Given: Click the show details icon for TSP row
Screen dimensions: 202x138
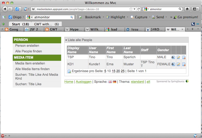Looking at the screenshot, I should tap(173, 57).
